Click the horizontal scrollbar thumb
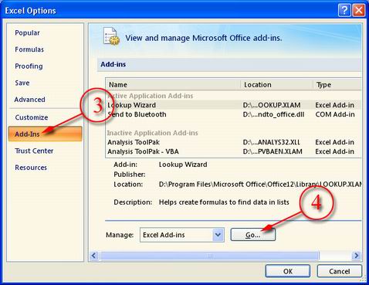 point(209,256)
